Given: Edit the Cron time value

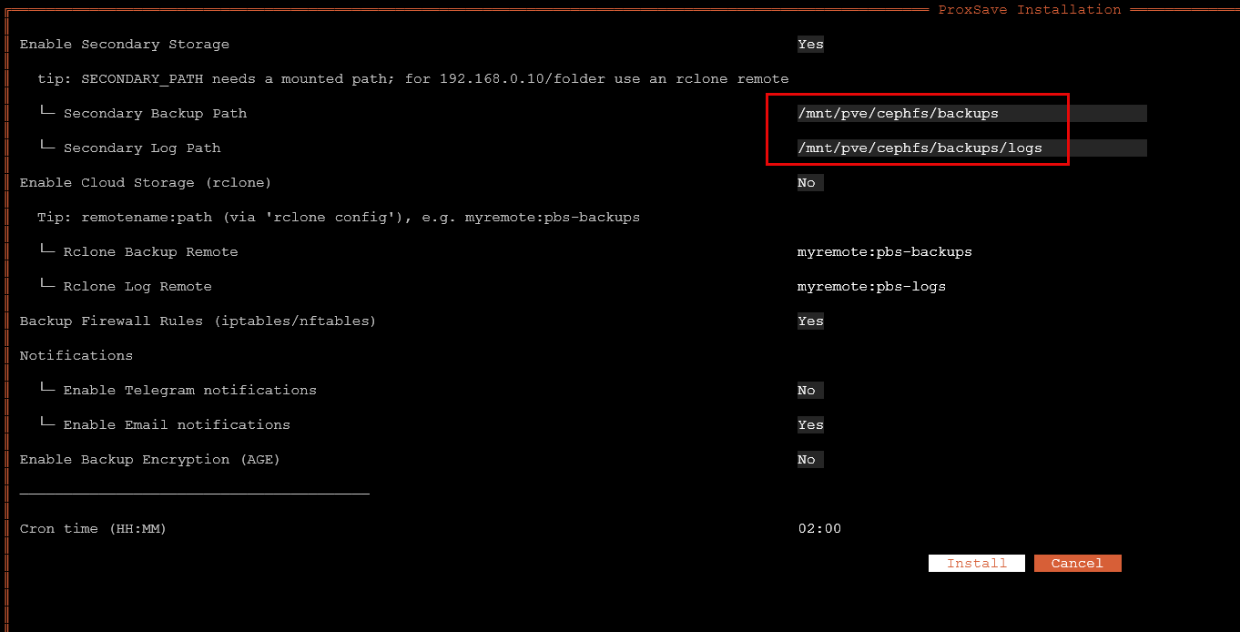Looking at the screenshot, I should point(819,528).
